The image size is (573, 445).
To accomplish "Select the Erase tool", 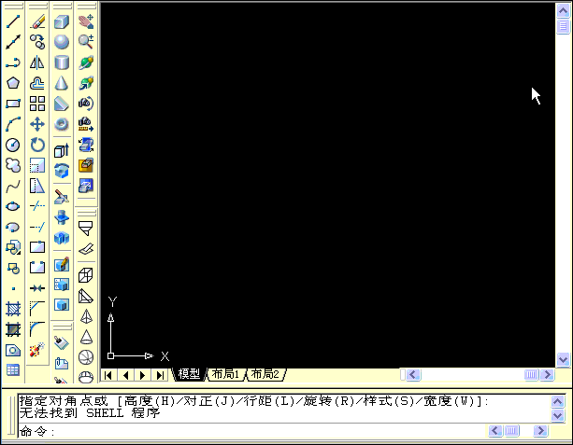I will coord(37,21).
